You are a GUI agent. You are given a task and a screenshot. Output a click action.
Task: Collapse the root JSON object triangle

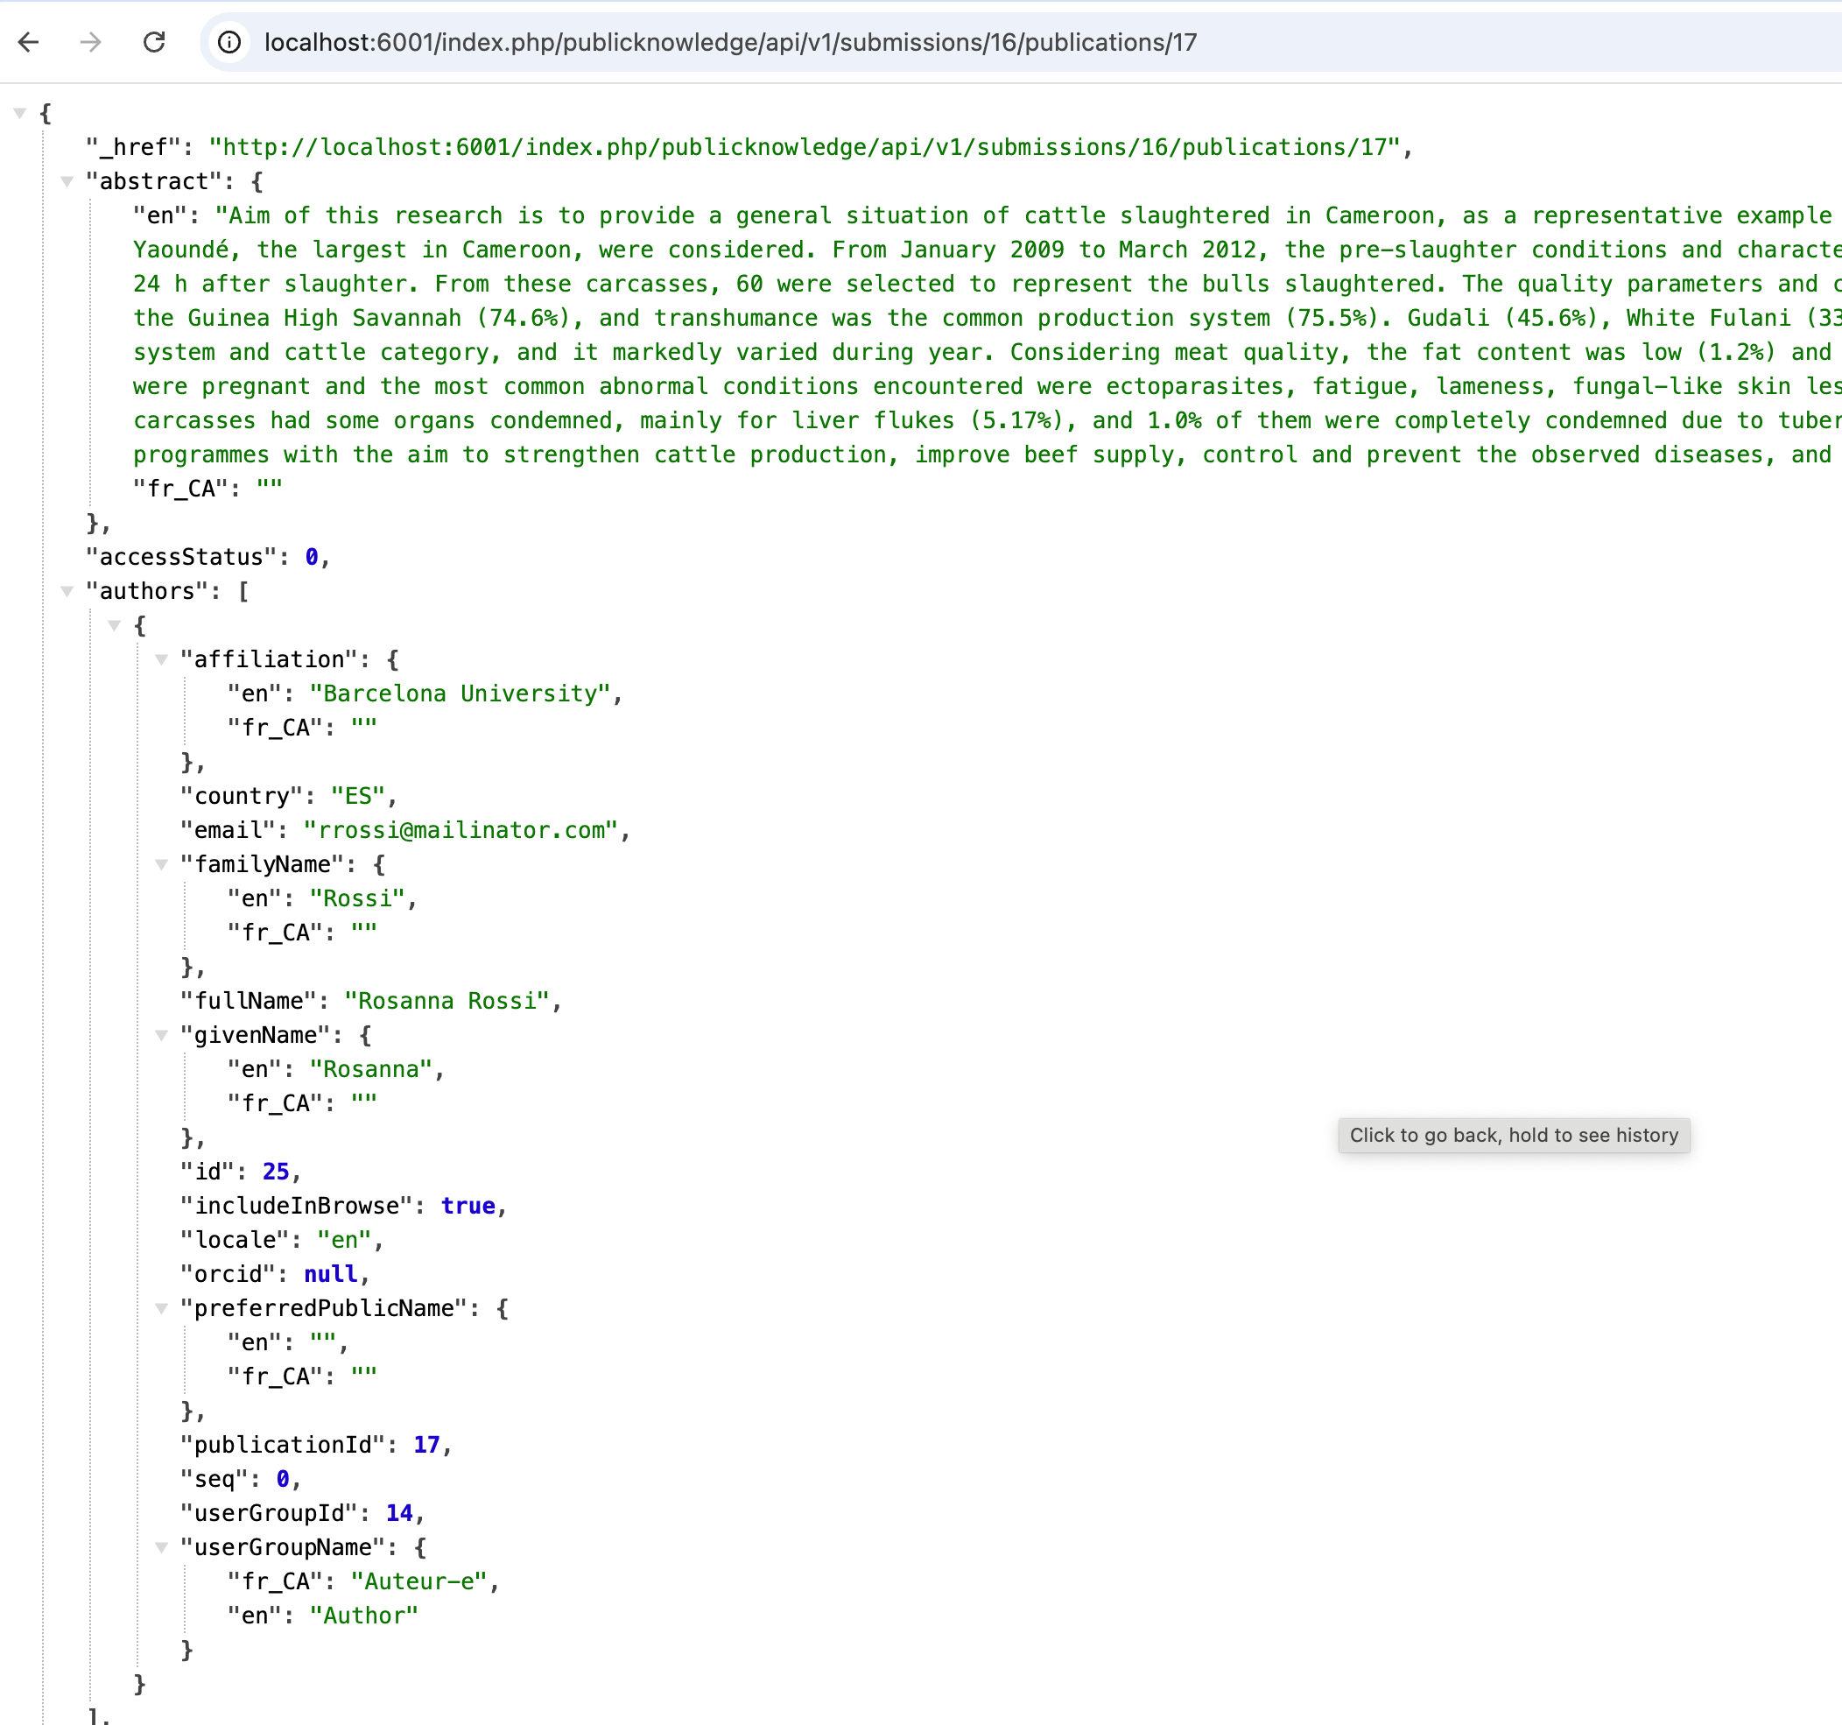click(x=19, y=113)
